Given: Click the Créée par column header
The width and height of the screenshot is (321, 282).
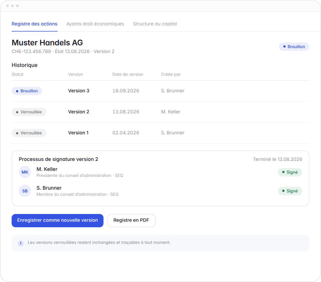Looking at the screenshot, I should [x=171, y=74].
